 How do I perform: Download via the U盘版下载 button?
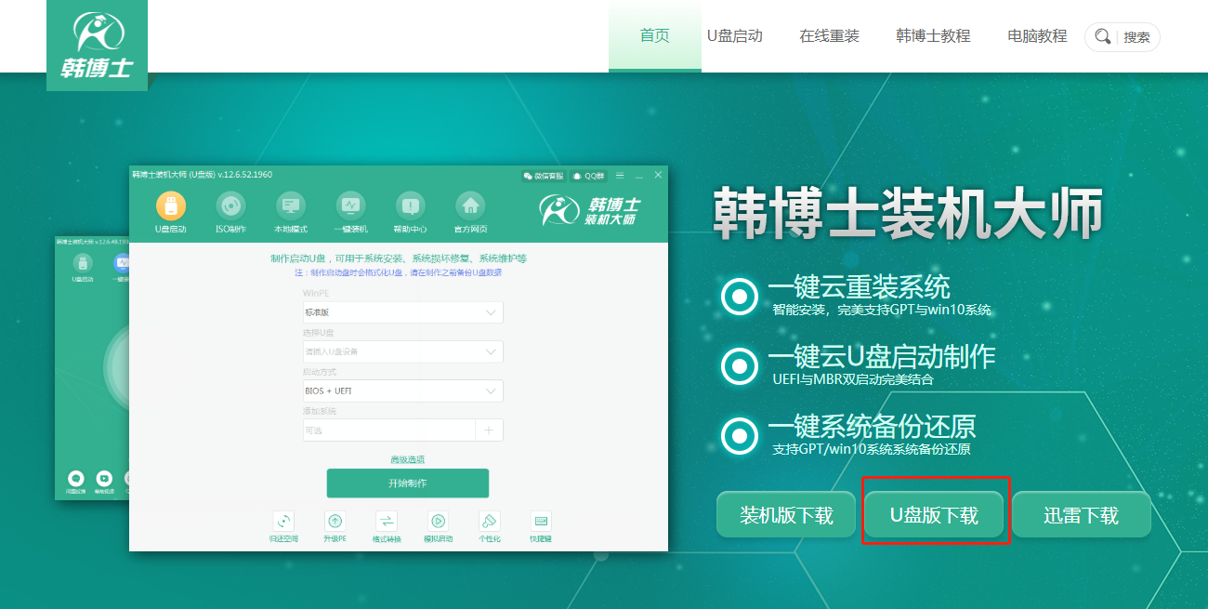935,513
